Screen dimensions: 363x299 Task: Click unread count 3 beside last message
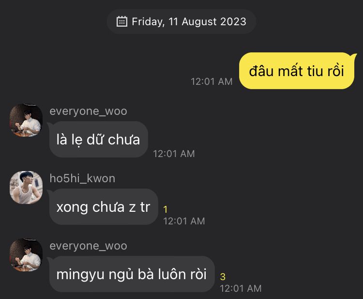[x=223, y=277]
